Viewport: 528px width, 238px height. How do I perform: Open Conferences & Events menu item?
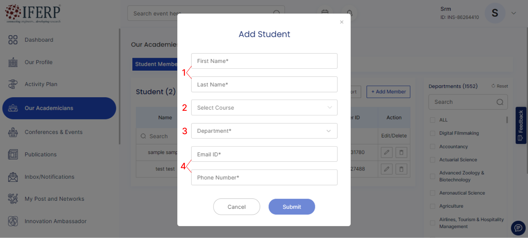click(54, 132)
